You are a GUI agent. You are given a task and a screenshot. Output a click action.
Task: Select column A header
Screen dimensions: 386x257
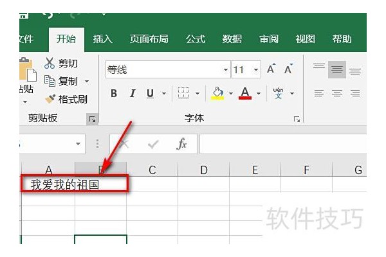coord(48,170)
